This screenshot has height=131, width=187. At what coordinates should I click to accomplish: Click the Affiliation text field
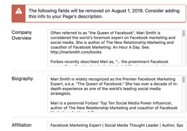117,125
